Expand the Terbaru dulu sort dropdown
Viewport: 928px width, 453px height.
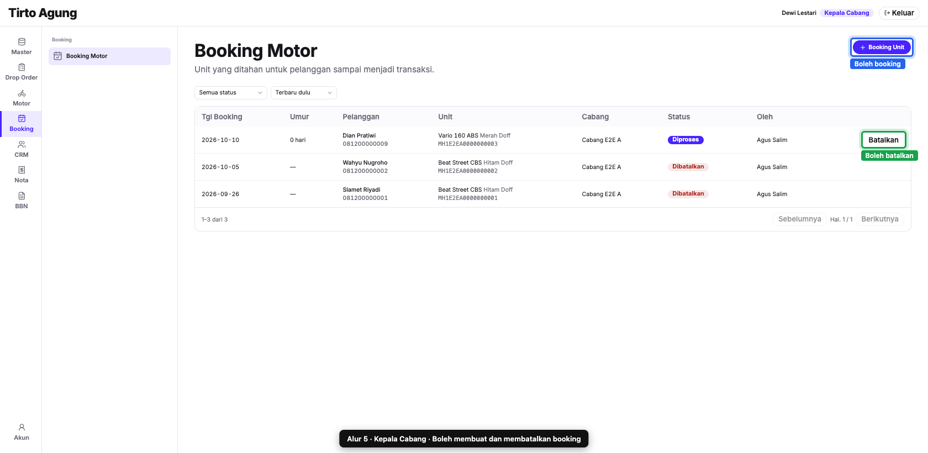point(304,93)
